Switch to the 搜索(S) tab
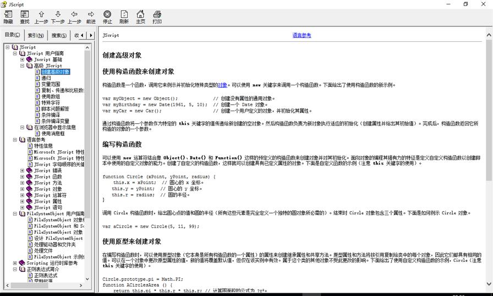 [x=59, y=35]
